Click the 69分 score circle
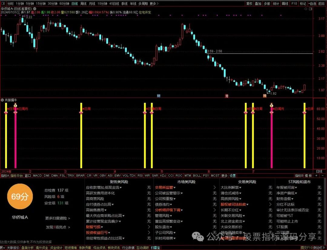327x250 pixels. click(20, 196)
